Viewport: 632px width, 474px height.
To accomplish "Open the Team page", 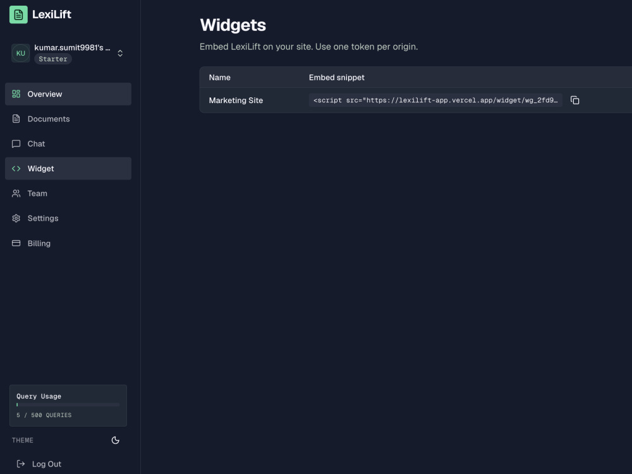I will pos(68,193).
